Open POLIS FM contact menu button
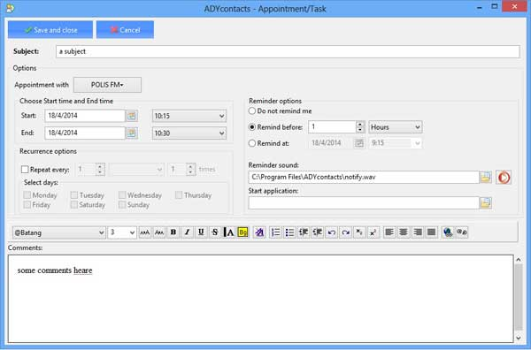Viewport: 531px width, 350px height. coord(107,85)
